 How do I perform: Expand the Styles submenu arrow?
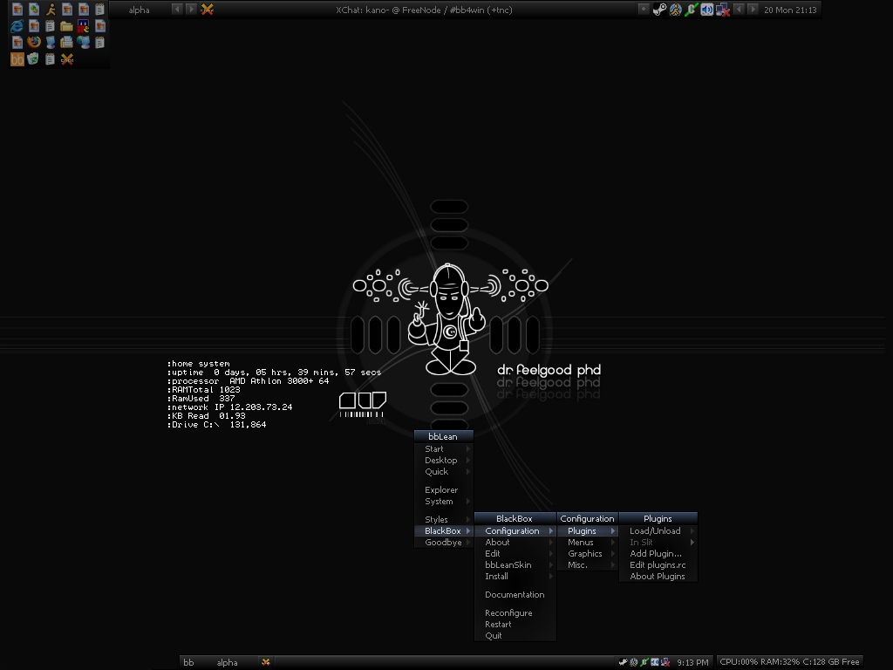(468, 520)
